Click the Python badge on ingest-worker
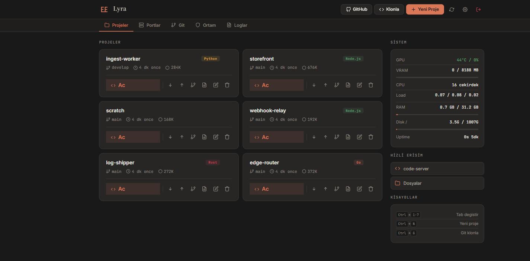The width and height of the screenshot is (530, 261). coord(211,59)
